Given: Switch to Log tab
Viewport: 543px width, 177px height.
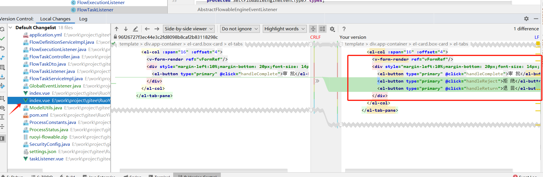Looking at the screenshot, I should pyautogui.click(x=83, y=19).
